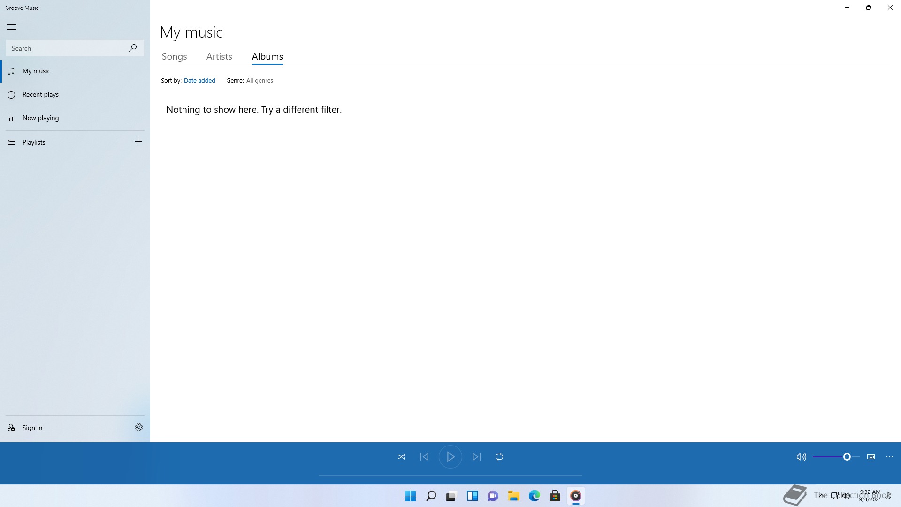The height and width of the screenshot is (507, 901).
Task: Switch to the Artists tab
Action: click(219, 56)
